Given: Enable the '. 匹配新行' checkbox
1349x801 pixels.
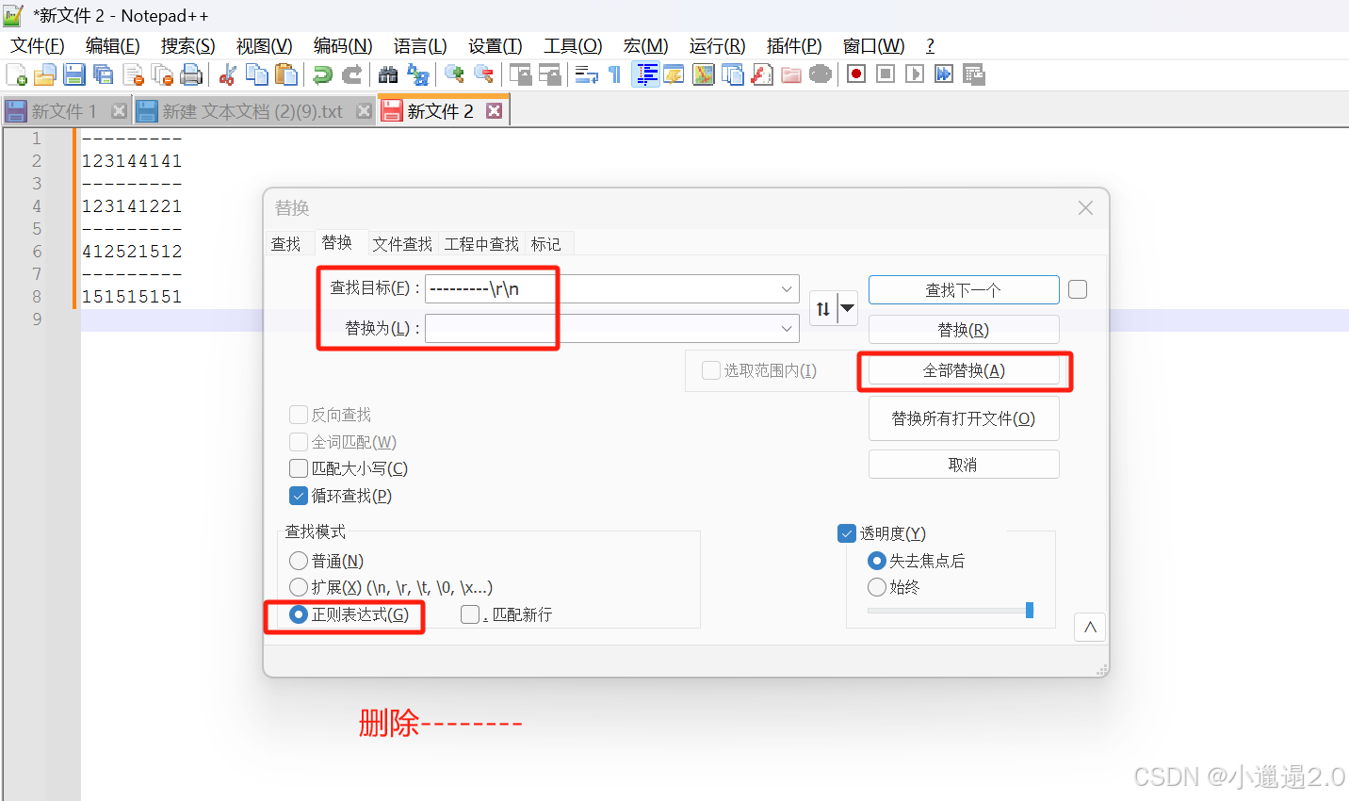Looking at the screenshot, I should [x=470, y=614].
